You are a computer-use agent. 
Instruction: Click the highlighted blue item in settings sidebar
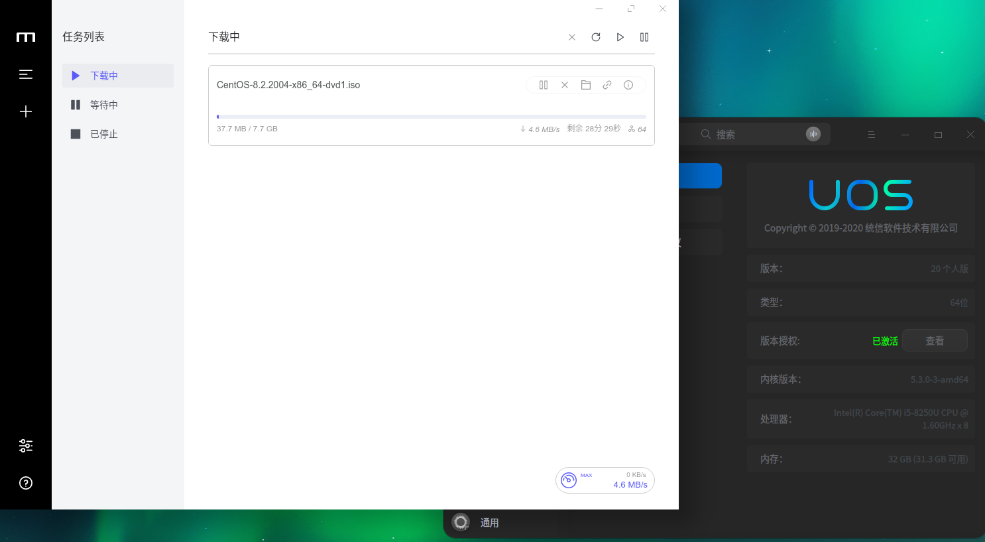700,176
